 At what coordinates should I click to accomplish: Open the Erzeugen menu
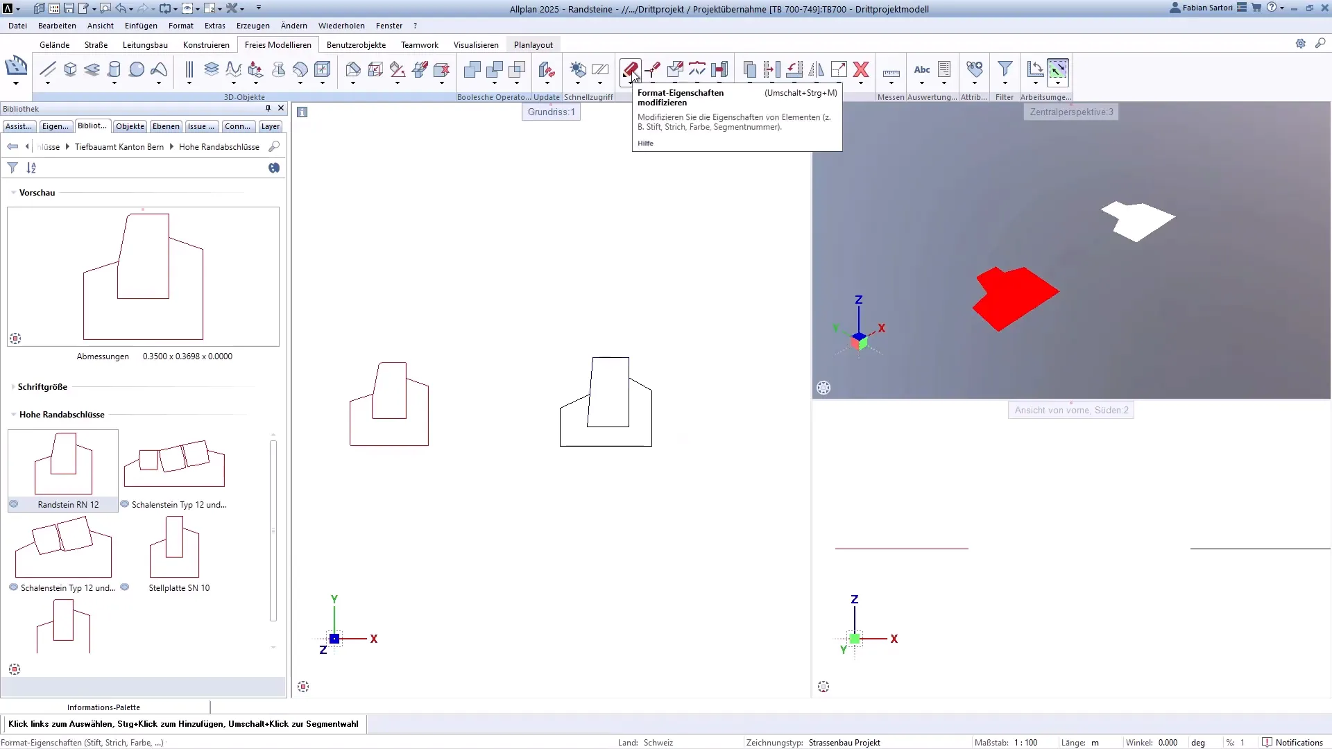253,26
